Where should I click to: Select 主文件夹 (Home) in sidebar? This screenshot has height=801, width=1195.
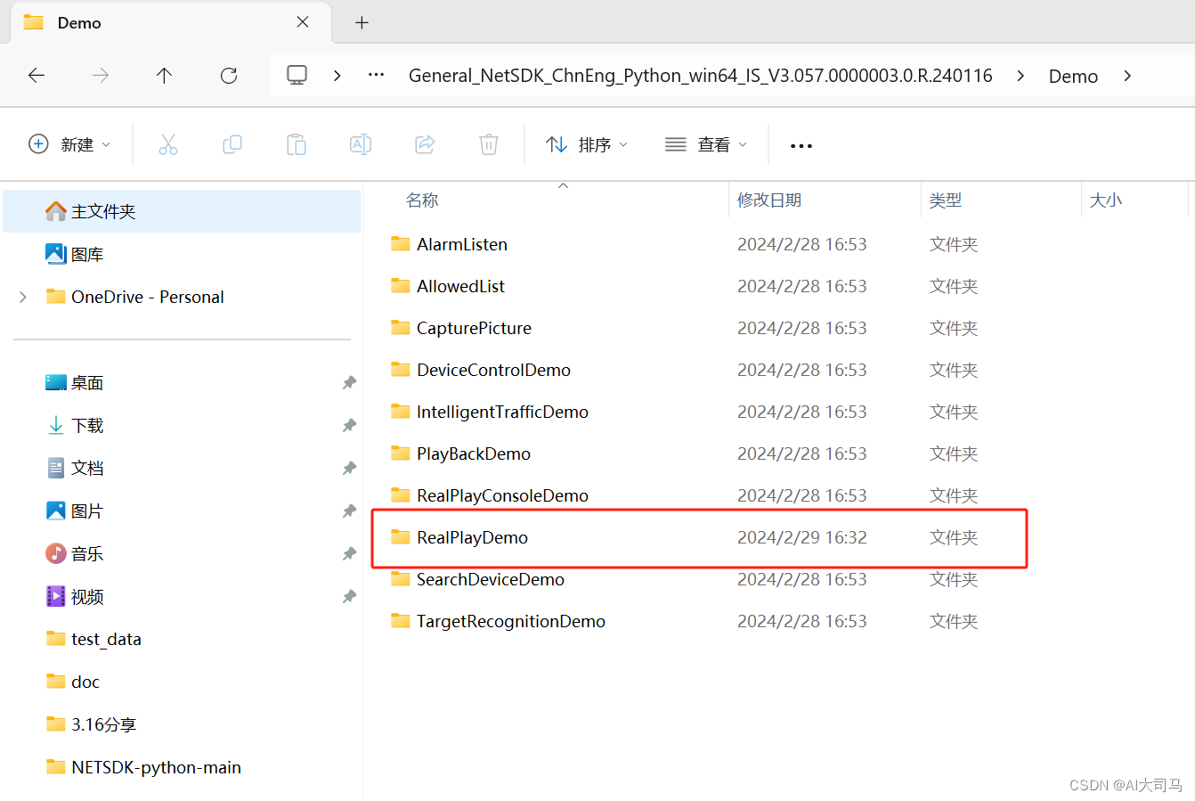[182, 211]
